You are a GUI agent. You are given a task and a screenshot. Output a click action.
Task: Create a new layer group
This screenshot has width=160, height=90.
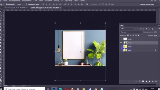click(x=149, y=81)
